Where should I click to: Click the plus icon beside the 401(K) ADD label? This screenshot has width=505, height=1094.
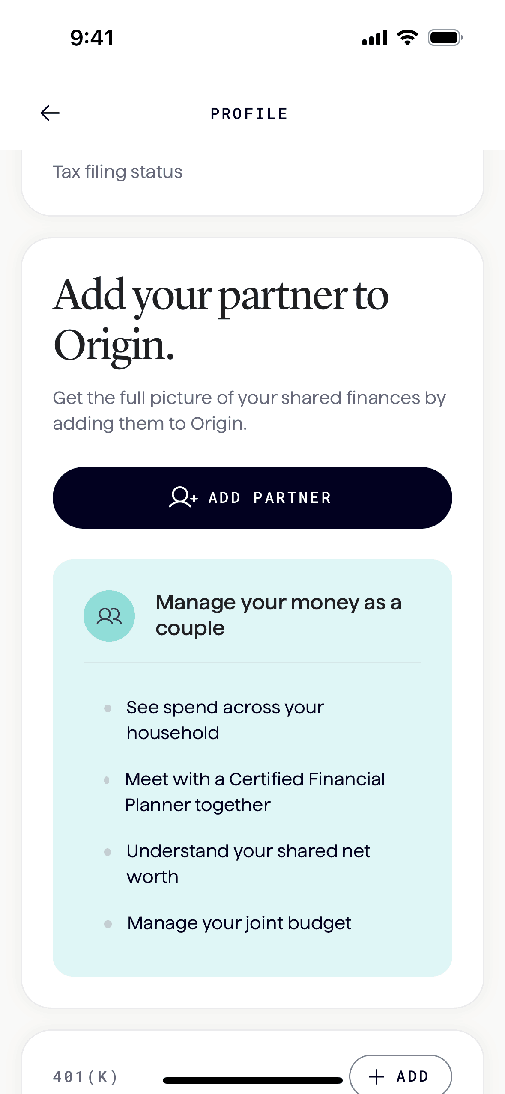[377, 1076]
